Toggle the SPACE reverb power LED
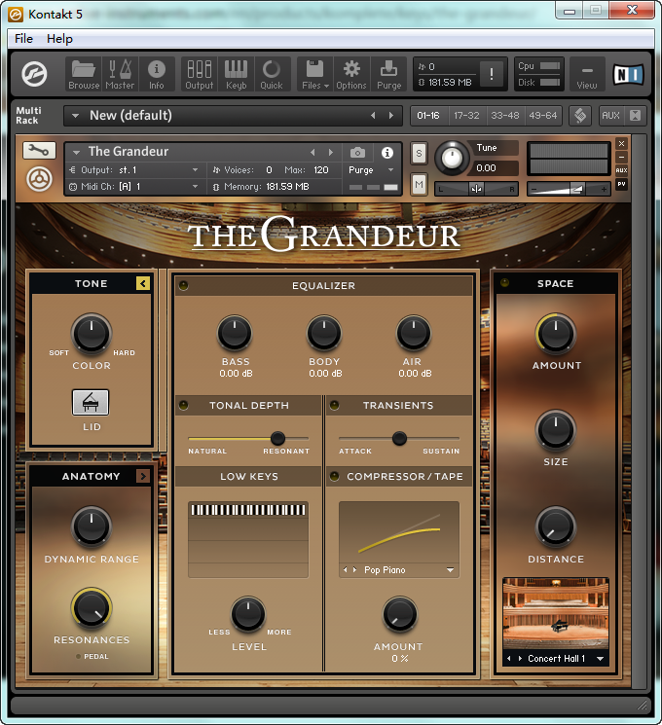 point(504,282)
